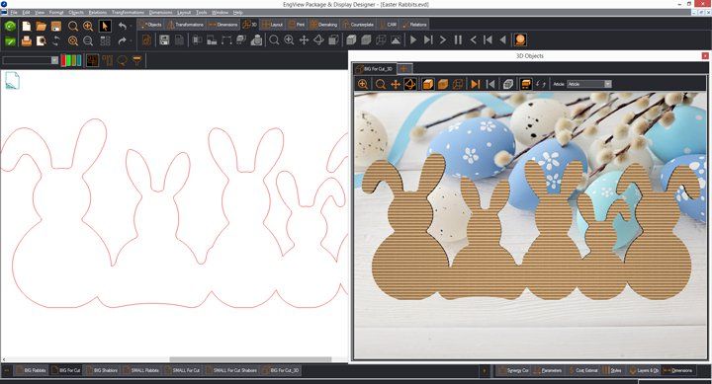Switch to the CAM ribbon tab
The image size is (712, 384).
pos(389,25)
